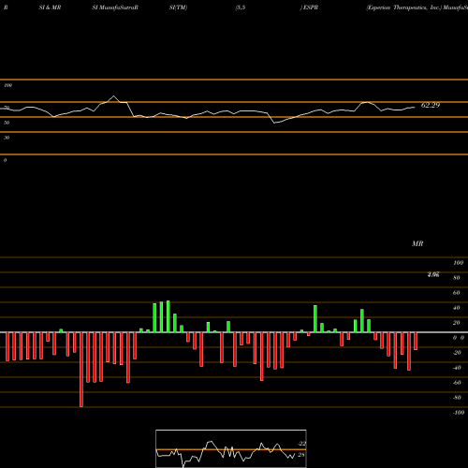Image resolution: width=468 pixels, height=468 pixels.
Task: Click the -60 label on MR axis
Action: pos(457,383)
